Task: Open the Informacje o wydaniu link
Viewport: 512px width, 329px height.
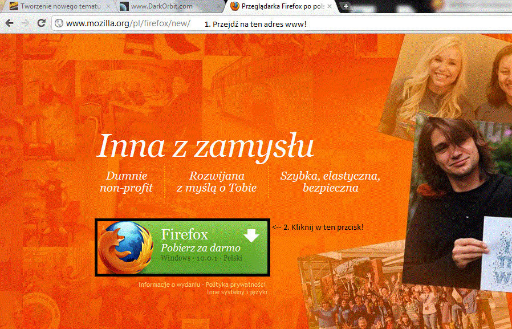Action: (x=169, y=285)
